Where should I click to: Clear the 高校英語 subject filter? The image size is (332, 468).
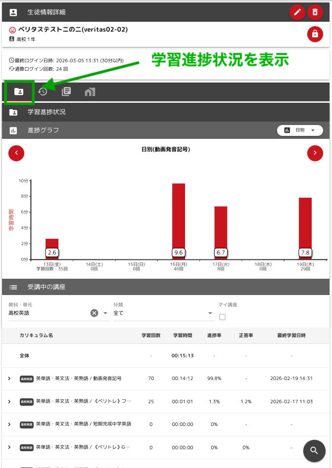pyautogui.click(x=94, y=313)
